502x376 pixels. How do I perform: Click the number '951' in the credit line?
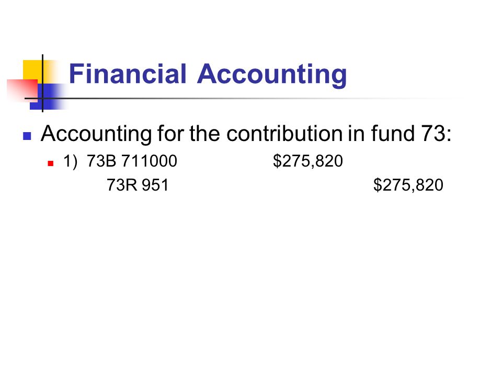click(155, 185)
